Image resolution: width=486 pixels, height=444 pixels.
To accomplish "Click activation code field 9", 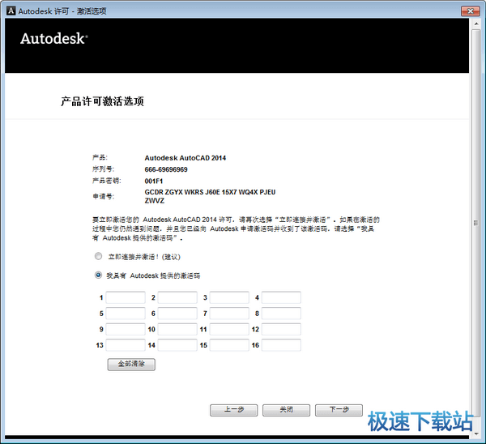I will (126, 329).
